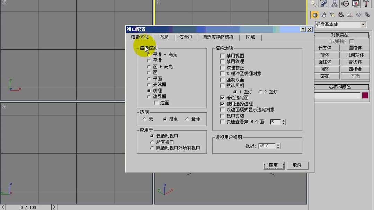Click inside the 快速查看第 N 个面 number field

pyautogui.click(x=276, y=122)
